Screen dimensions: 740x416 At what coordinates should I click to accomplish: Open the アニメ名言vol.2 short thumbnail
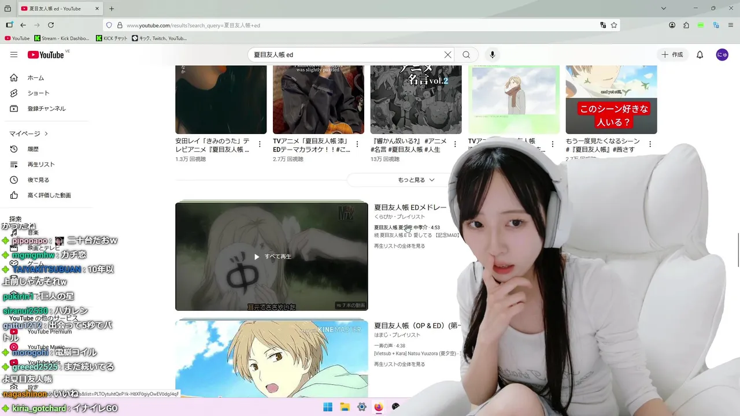(416, 99)
